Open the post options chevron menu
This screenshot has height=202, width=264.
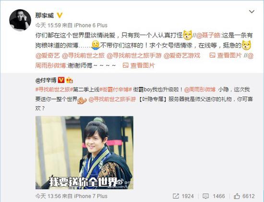click(252, 12)
